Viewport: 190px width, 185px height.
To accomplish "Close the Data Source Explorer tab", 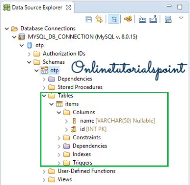I will point(68,8).
